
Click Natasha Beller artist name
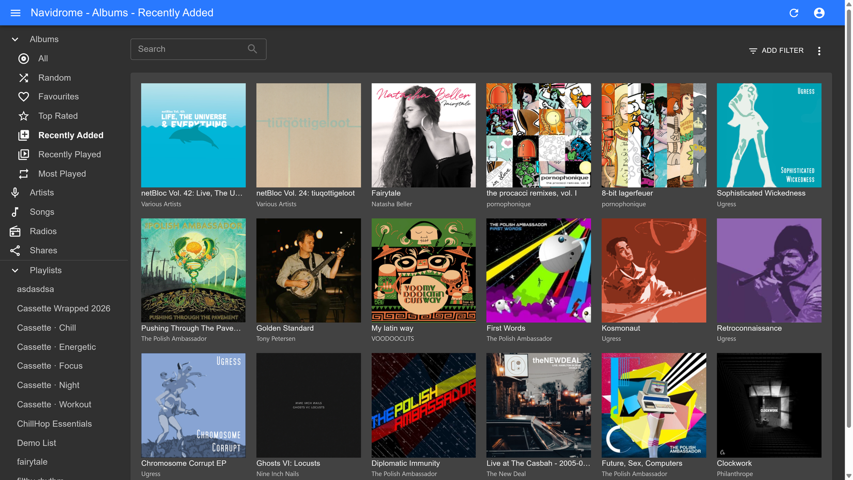(x=392, y=204)
